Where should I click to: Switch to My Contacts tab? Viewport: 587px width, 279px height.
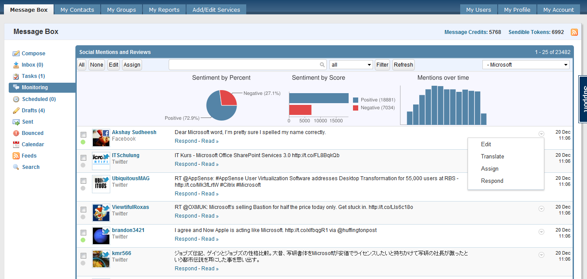[77, 10]
